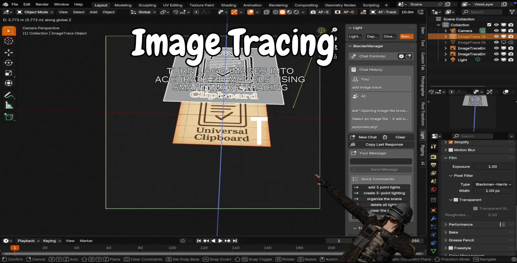Run 'add 3 point lights' quick command
The image size is (517, 263).
click(x=381, y=187)
